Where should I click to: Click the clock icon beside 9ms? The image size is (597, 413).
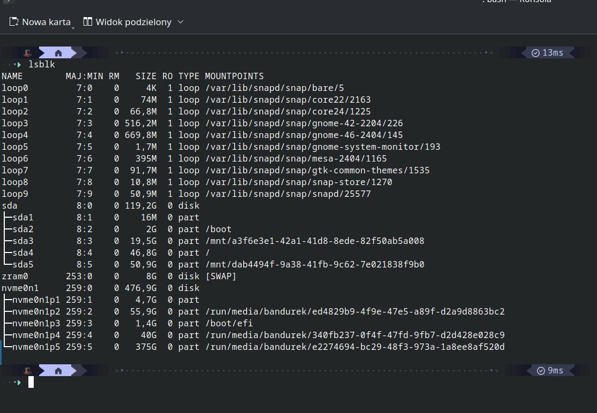pos(541,370)
